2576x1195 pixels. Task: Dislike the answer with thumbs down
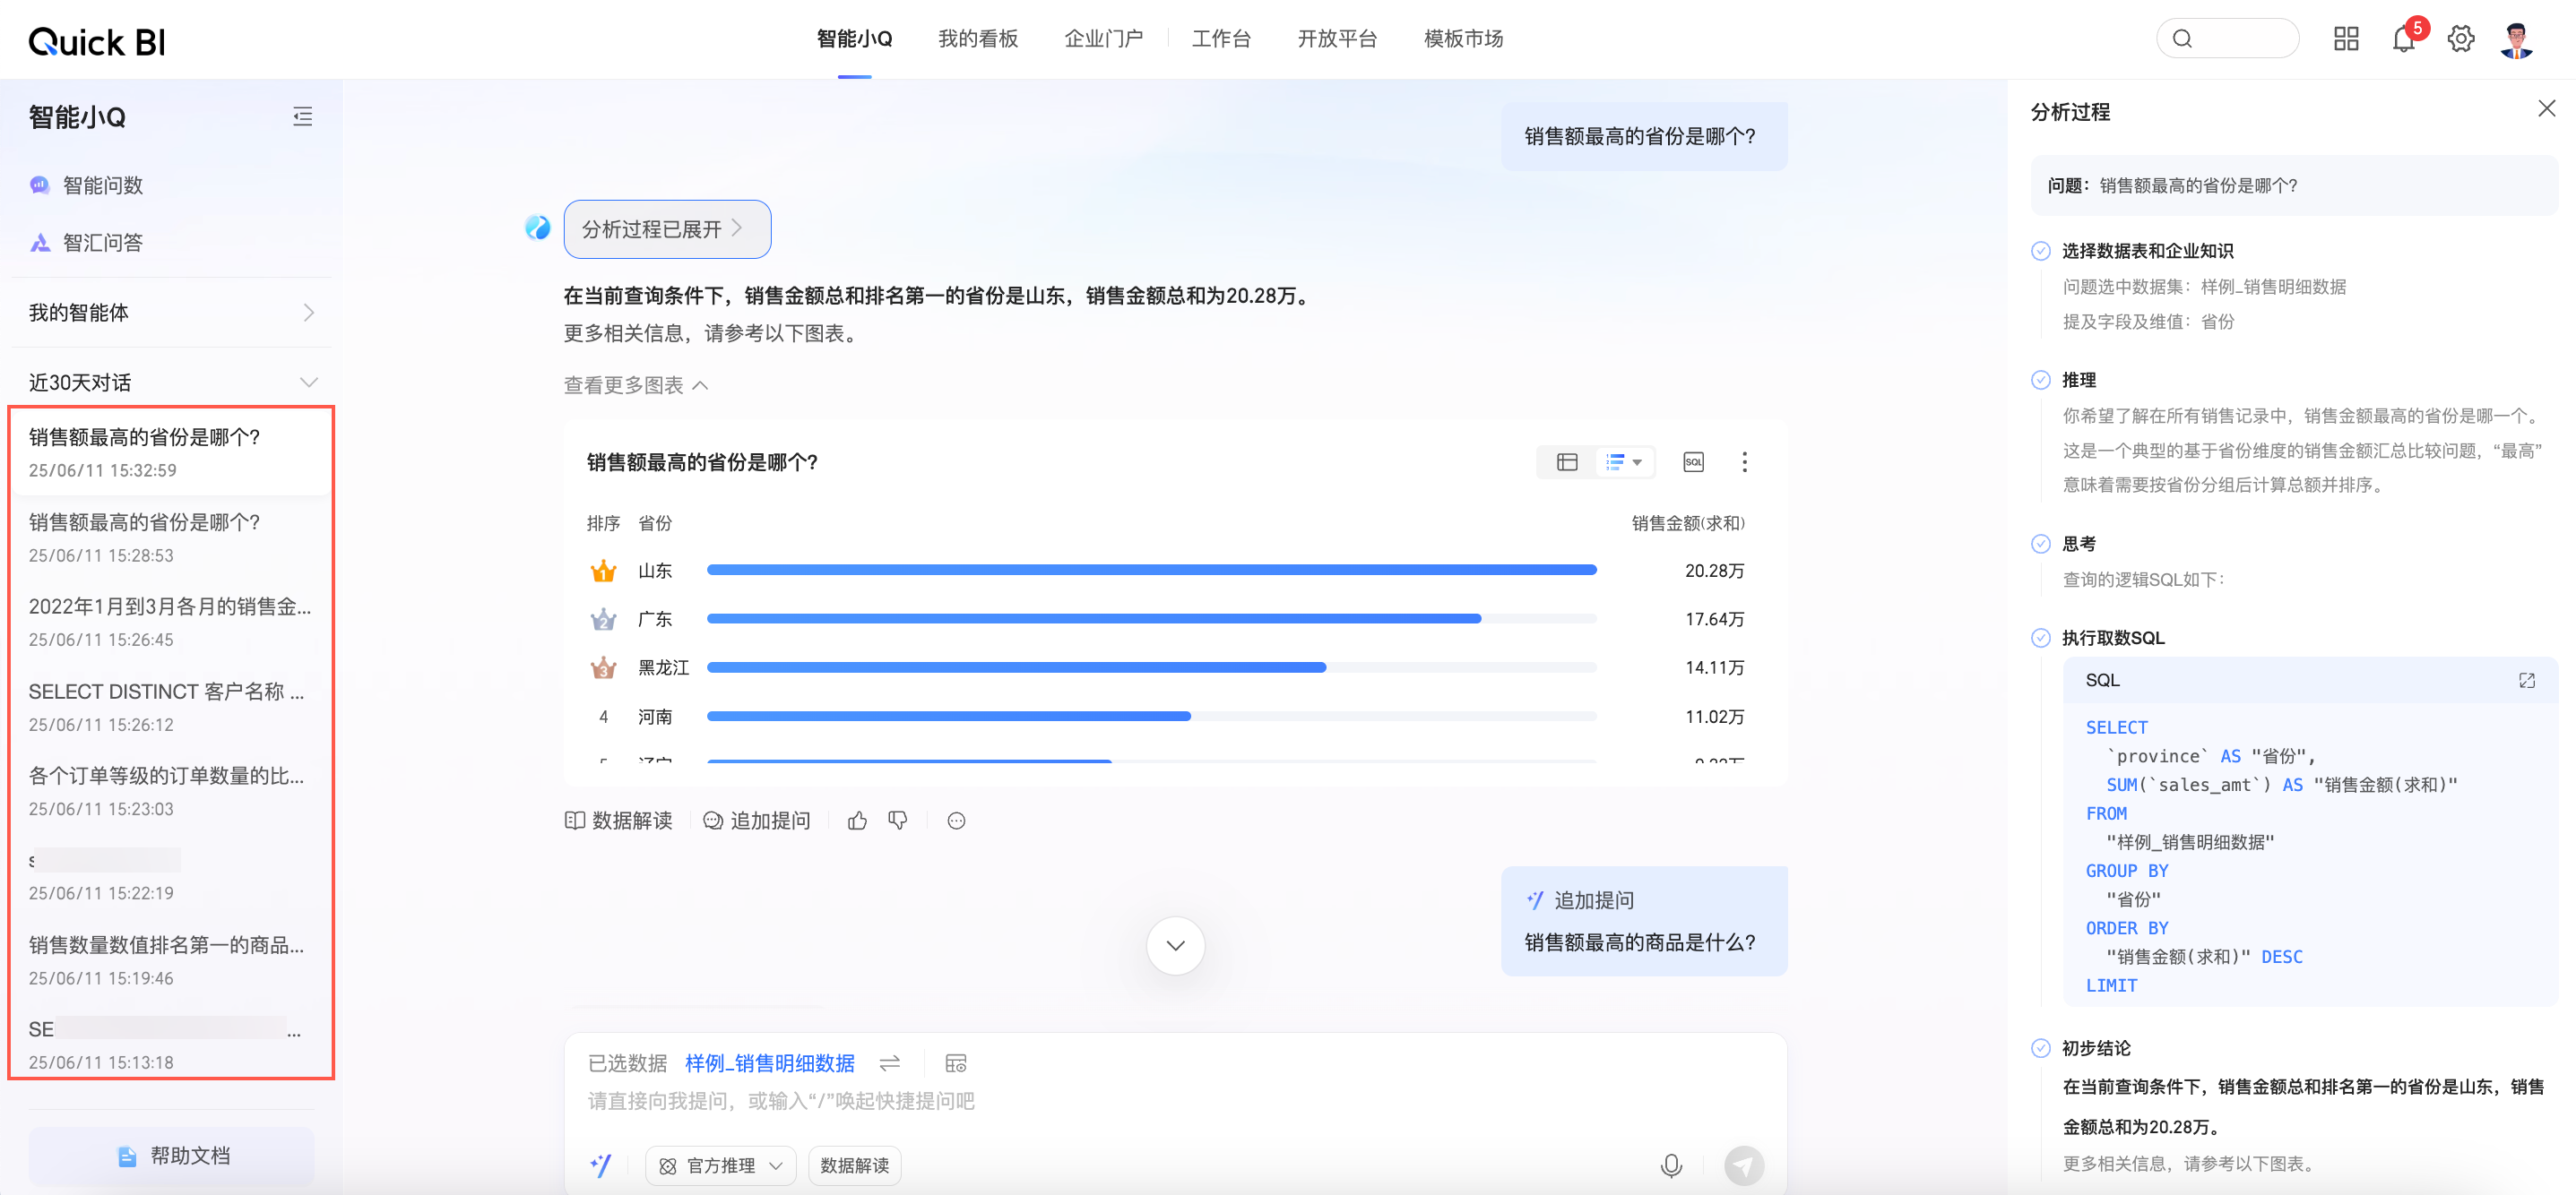pos(898,821)
